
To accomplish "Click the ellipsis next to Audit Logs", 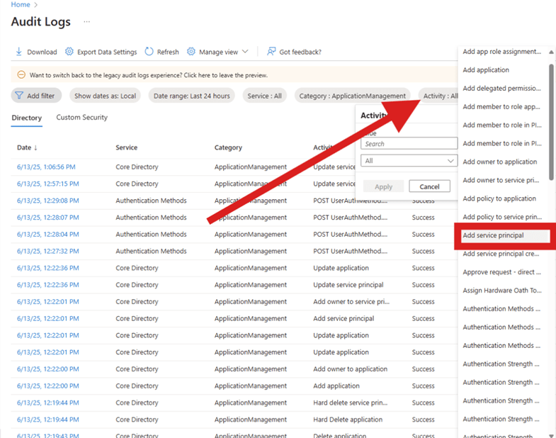I will point(87,22).
